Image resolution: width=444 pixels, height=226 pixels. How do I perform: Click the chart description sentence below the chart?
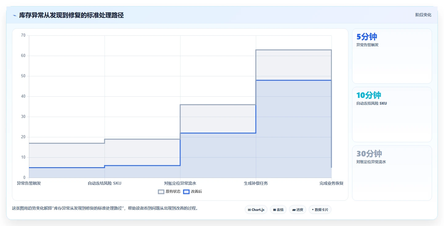pyautogui.click(x=105, y=208)
